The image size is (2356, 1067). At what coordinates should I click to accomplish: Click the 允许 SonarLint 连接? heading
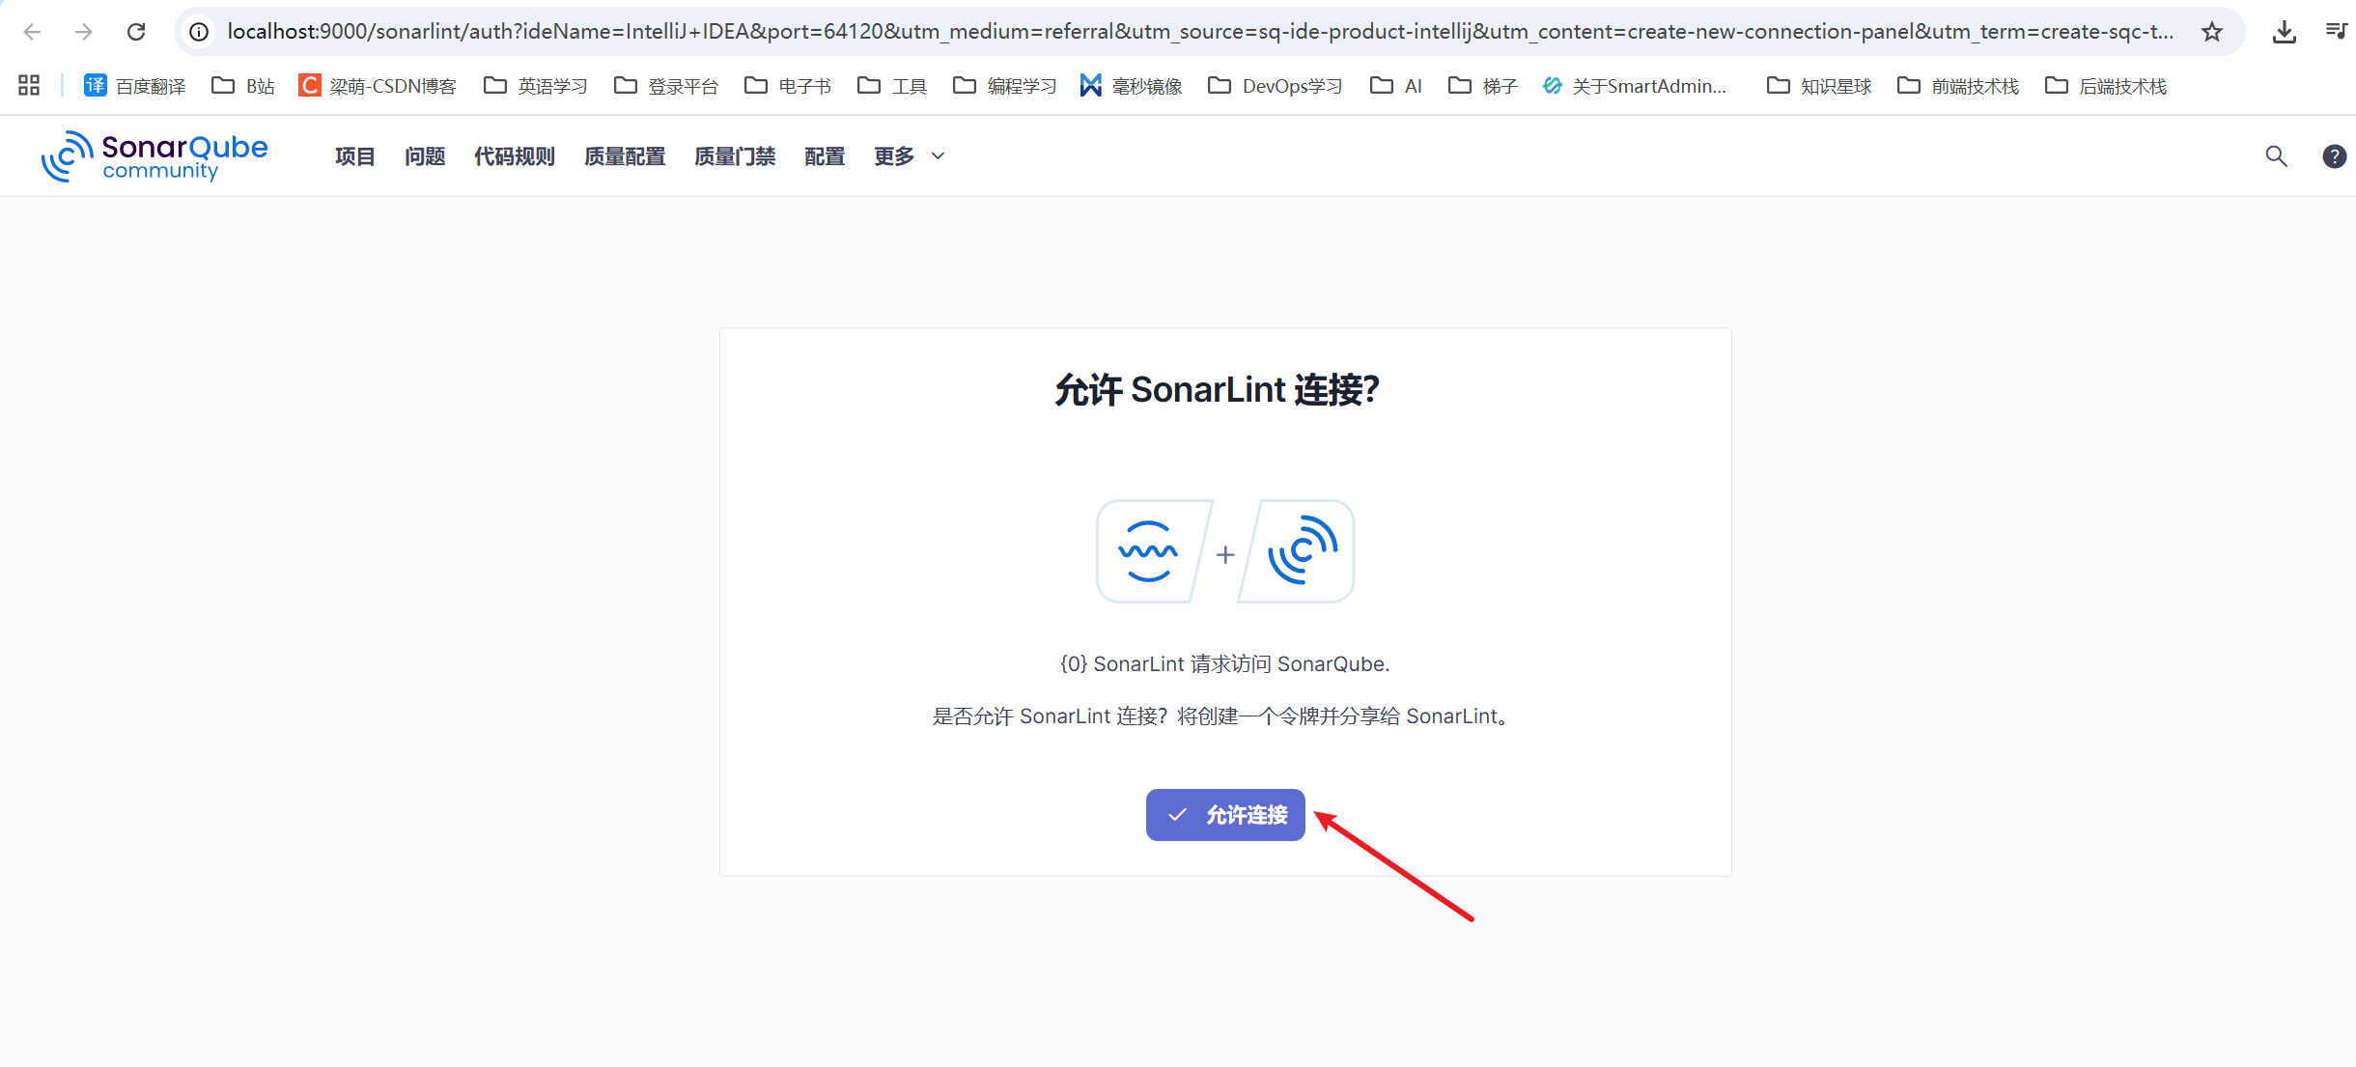1217,390
